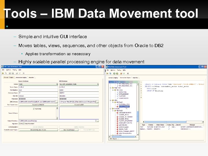Click the Message column header
This screenshot has height=156, width=208.
(192, 125)
